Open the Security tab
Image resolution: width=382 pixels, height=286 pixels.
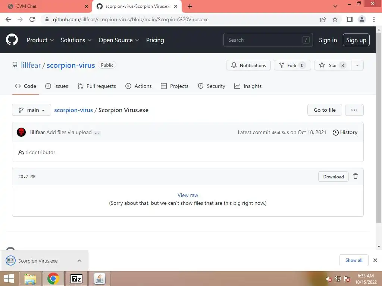click(x=212, y=86)
